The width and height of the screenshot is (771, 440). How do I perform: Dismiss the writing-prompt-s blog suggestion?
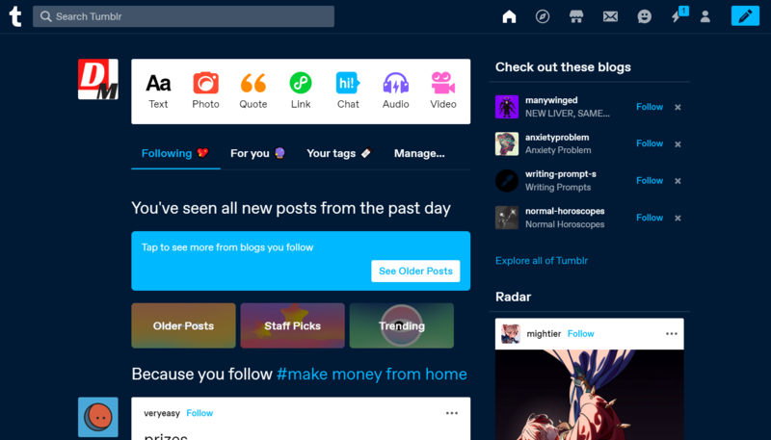point(678,181)
